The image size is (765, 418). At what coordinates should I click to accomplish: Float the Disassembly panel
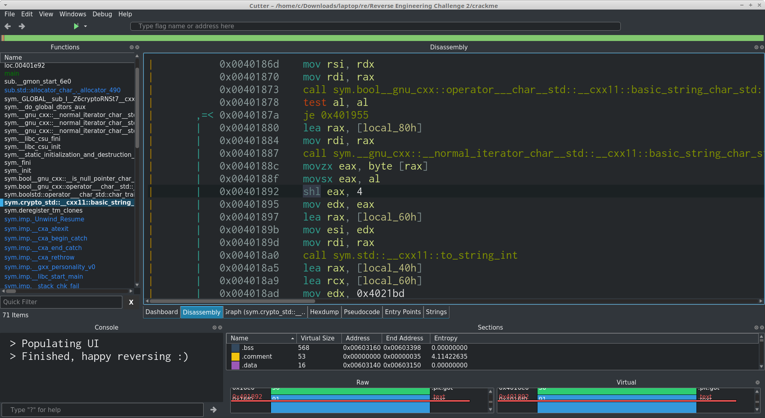point(756,47)
